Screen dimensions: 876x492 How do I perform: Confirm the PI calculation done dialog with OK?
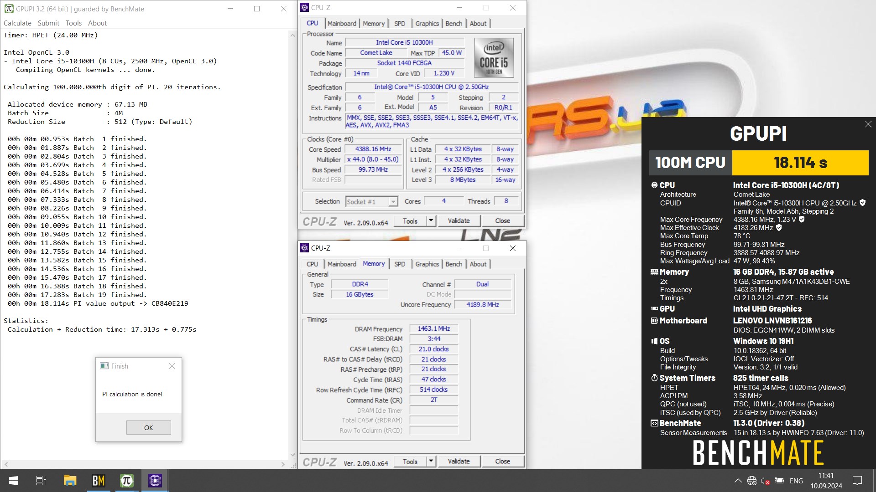point(148,427)
